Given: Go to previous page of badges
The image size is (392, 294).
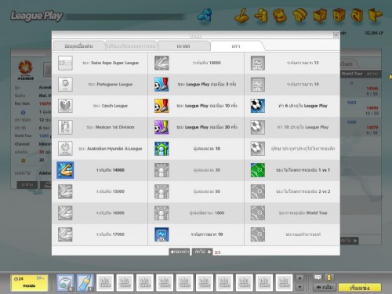Looking at the screenshot, I should [x=180, y=252].
